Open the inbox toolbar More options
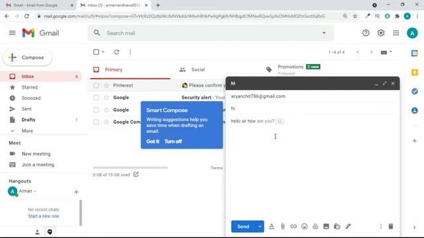Viewport: 424px width, 238px height. 131,52
